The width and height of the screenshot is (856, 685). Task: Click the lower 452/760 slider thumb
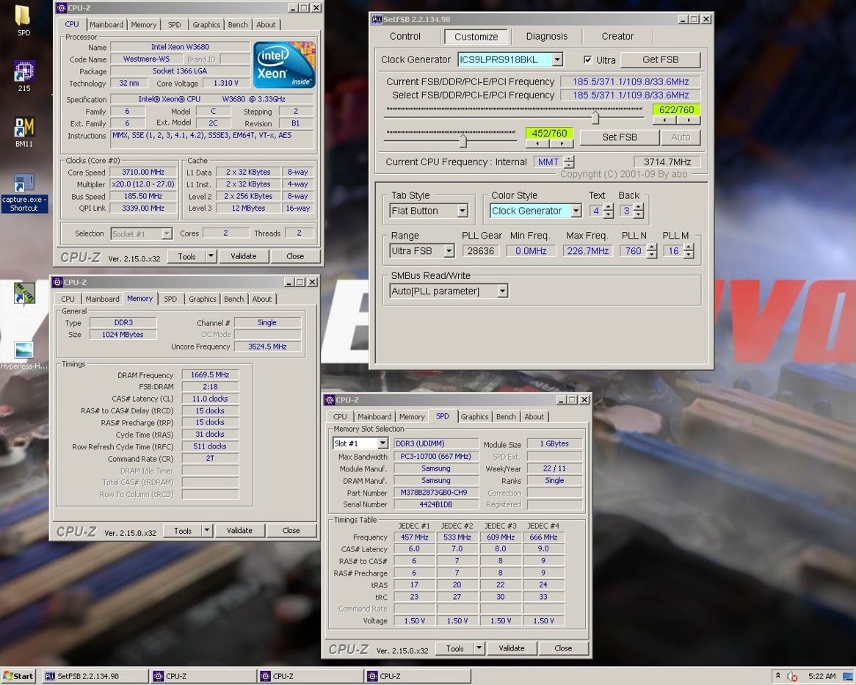click(463, 142)
